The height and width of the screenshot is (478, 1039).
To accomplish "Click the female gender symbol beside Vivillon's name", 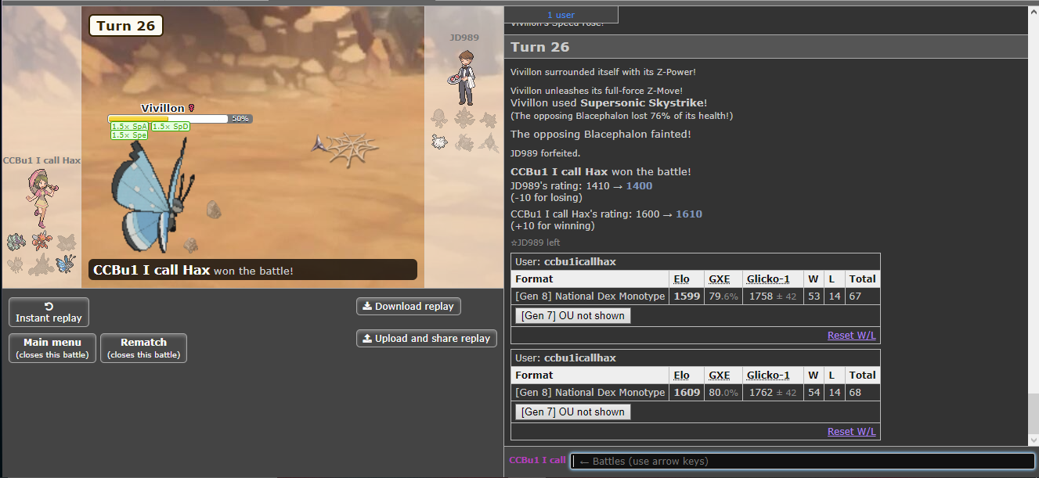I will point(191,109).
